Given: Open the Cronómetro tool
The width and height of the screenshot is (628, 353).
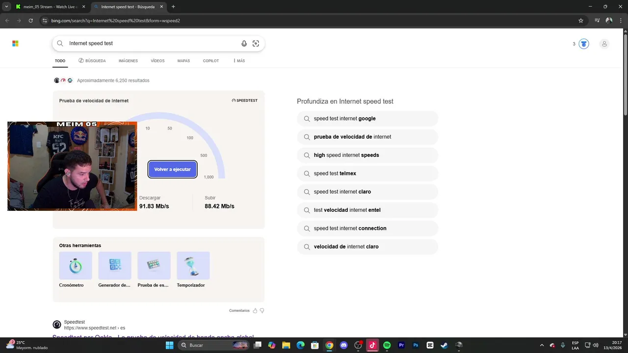Looking at the screenshot, I should (76, 270).
